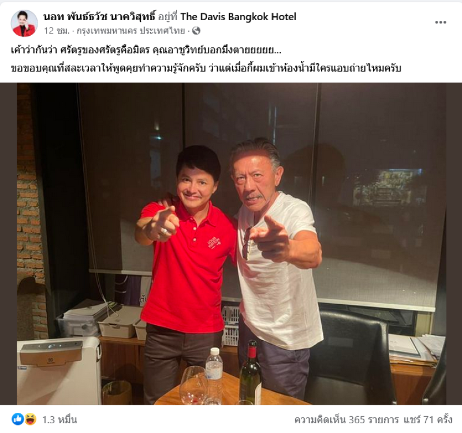462x433 pixels.
Task: Click the laughing Haha reaction icon
Action: (31, 419)
